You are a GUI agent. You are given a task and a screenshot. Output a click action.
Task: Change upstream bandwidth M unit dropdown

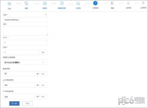click(38, 85)
